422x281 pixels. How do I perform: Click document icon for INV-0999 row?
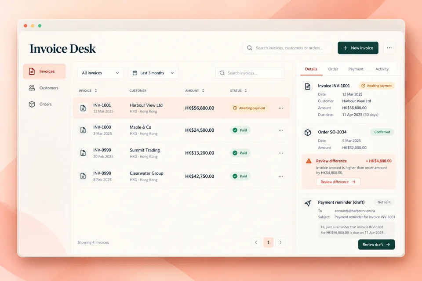point(83,153)
